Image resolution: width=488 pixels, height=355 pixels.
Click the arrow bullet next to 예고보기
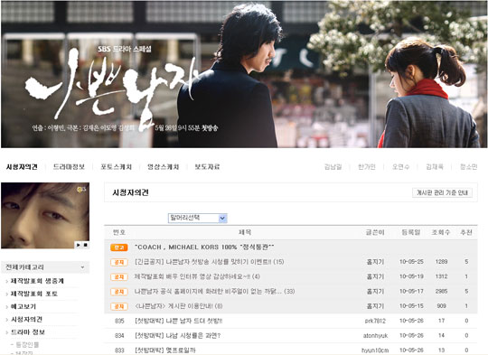click(7, 307)
